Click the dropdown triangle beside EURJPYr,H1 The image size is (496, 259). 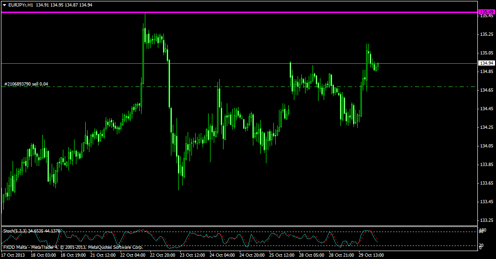click(4, 5)
